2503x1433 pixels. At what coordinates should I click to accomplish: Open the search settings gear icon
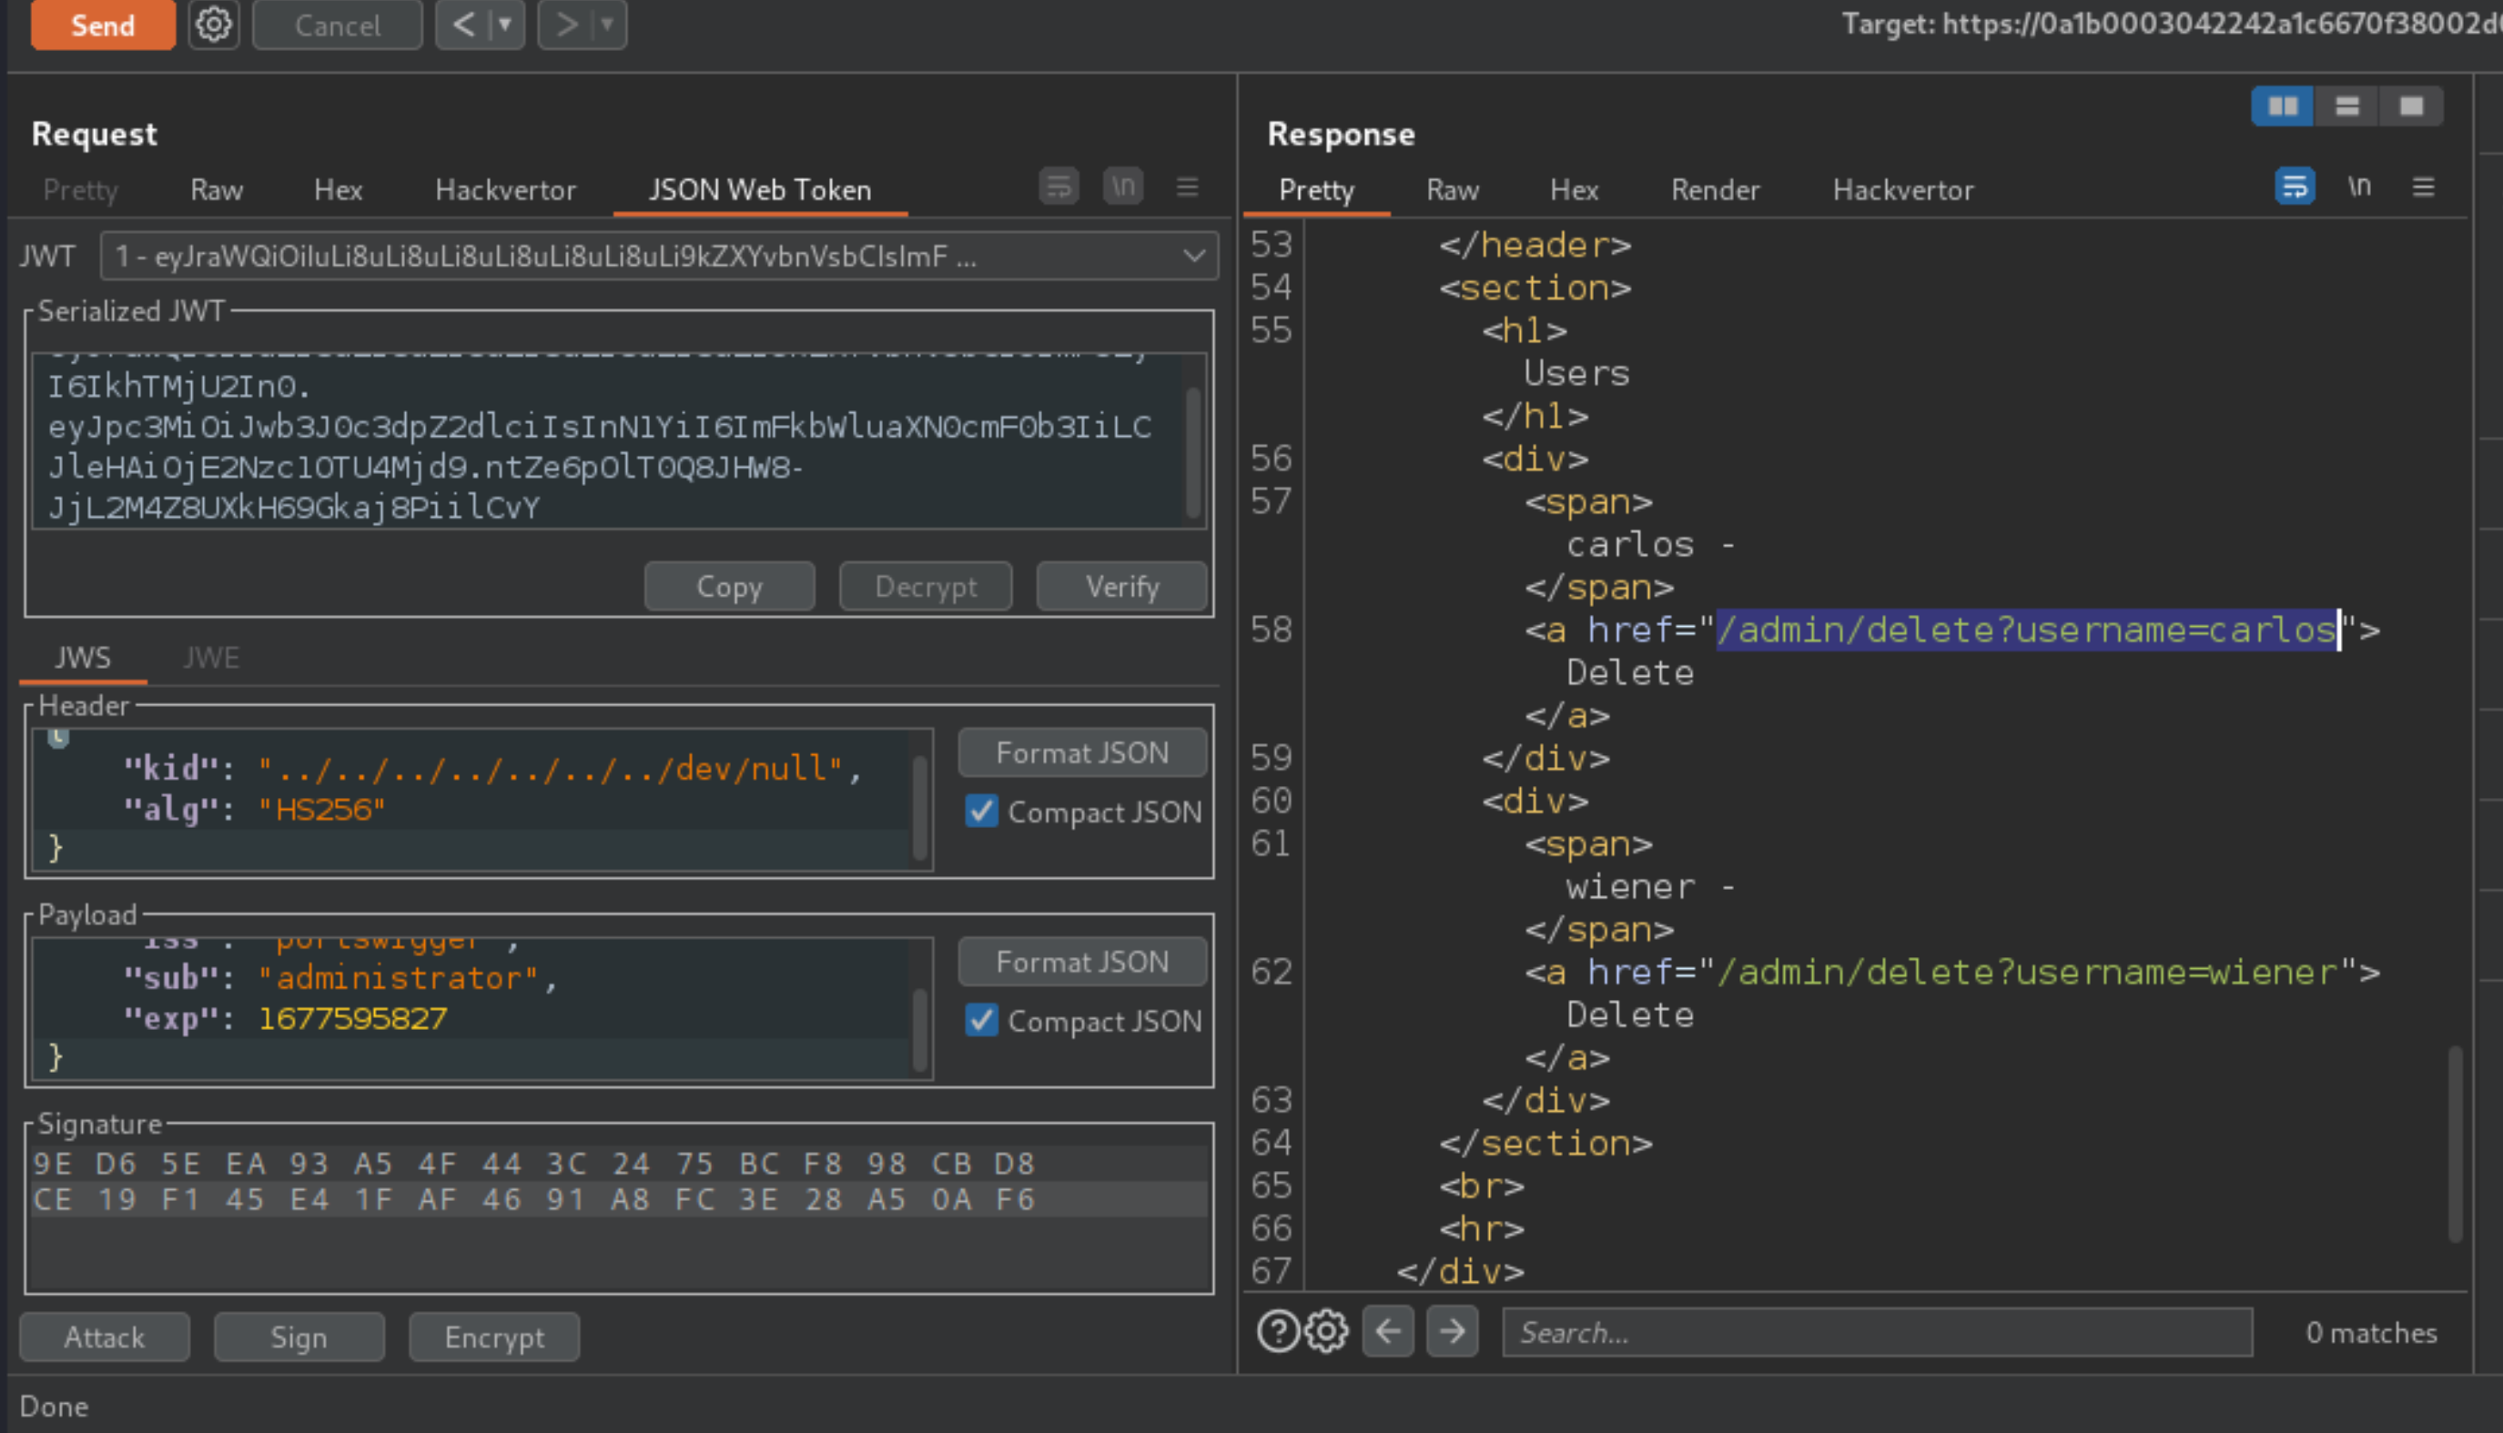point(1327,1332)
